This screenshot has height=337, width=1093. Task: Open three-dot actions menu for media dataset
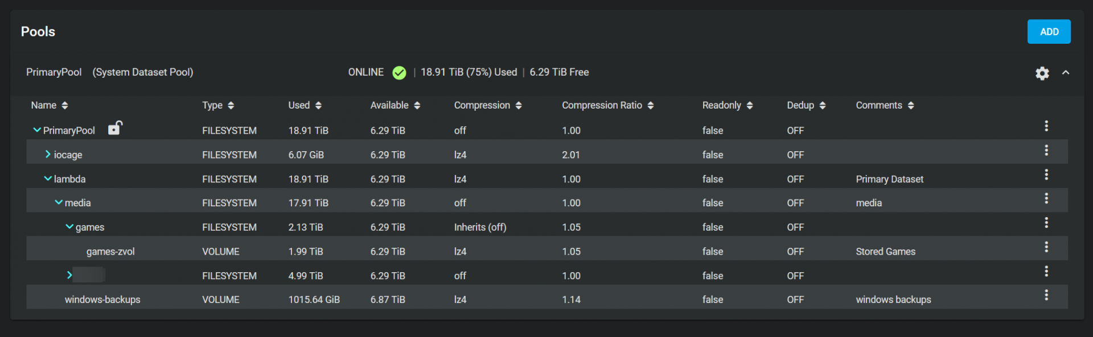(x=1046, y=199)
